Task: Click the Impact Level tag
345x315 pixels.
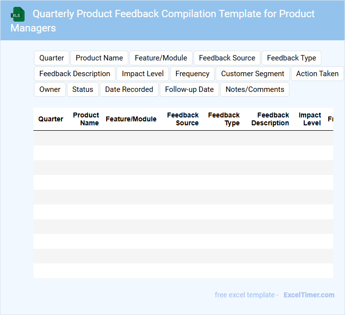Action: click(143, 74)
